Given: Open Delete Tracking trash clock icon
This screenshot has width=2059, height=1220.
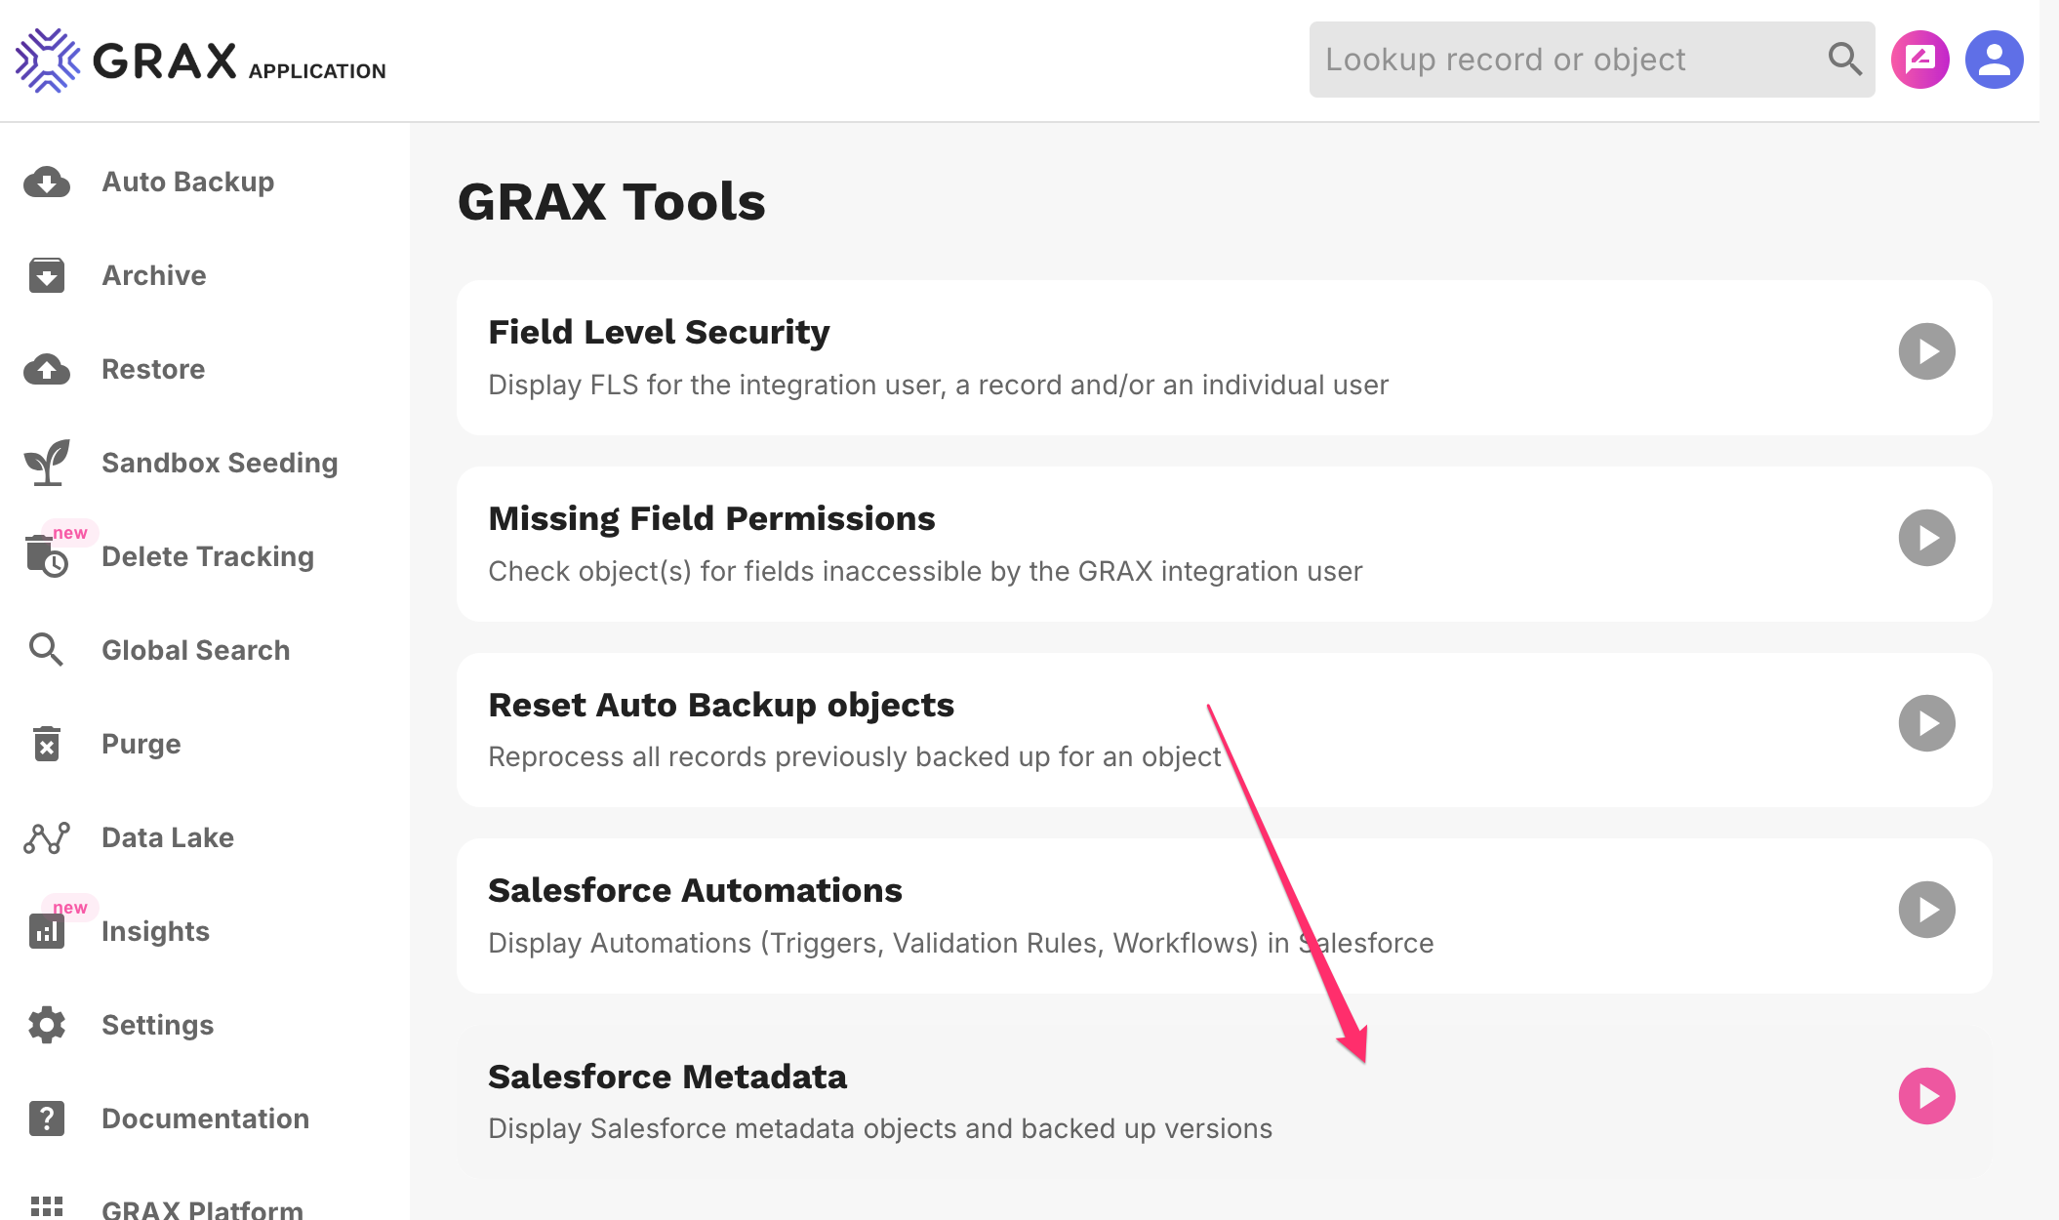Looking at the screenshot, I should point(47,556).
